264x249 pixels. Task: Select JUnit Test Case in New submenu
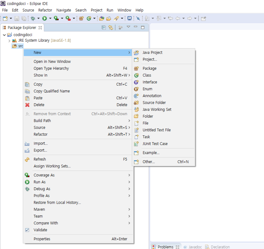pyautogui.click(x=164, y=143)
